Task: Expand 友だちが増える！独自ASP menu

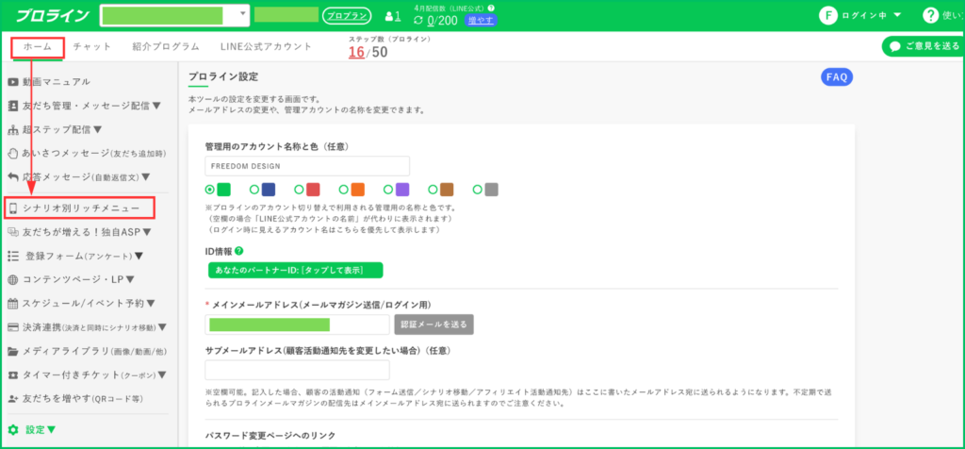Action: tap(146, 232)
